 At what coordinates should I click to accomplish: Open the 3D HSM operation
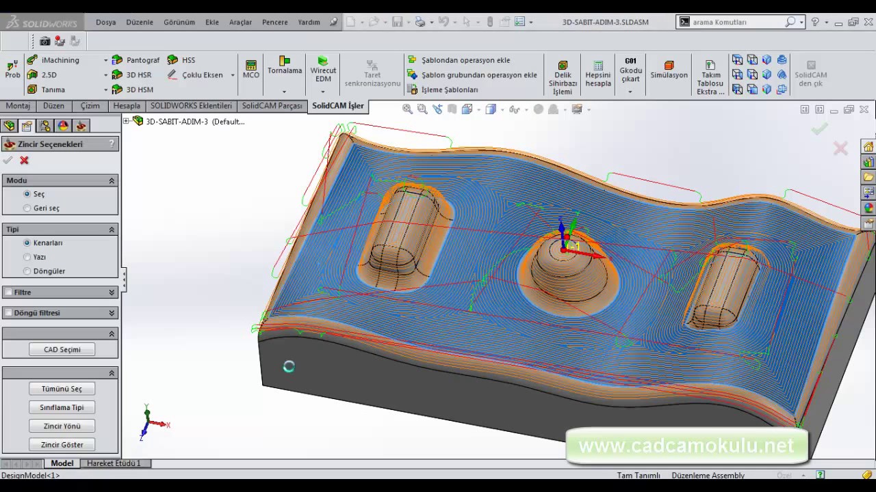(x=133, y=90)
